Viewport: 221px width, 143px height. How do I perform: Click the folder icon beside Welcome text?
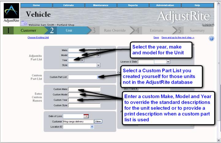[x=24, y=23]
